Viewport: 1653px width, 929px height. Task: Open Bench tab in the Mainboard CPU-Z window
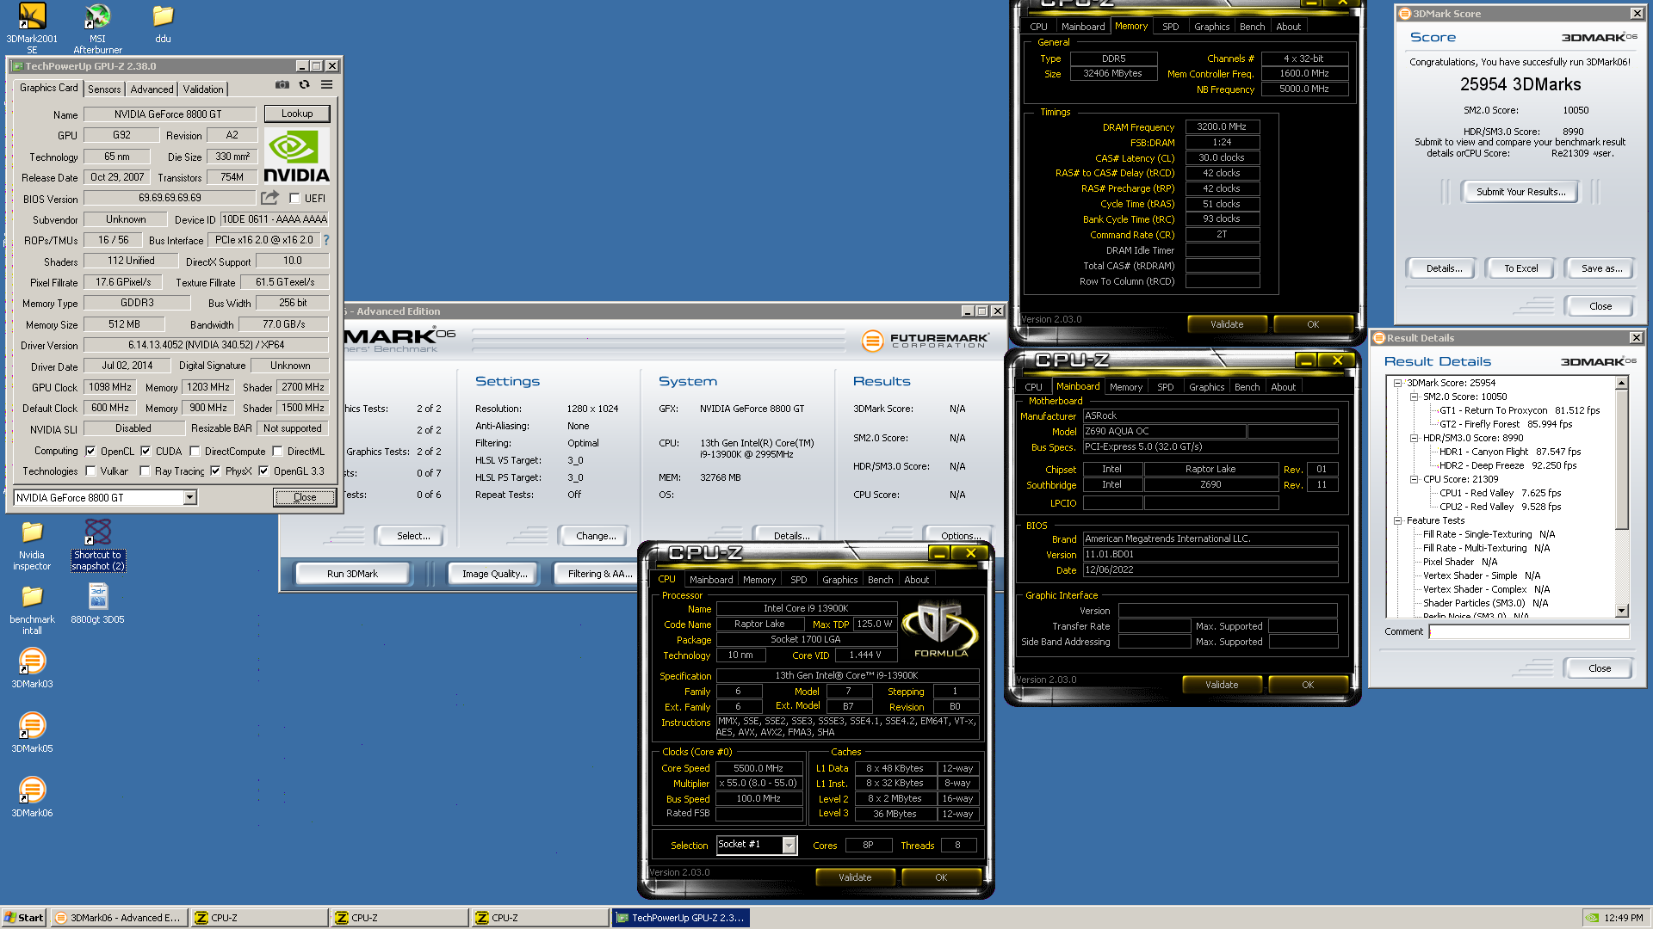pyautogui.click(x=1247, y=387)
